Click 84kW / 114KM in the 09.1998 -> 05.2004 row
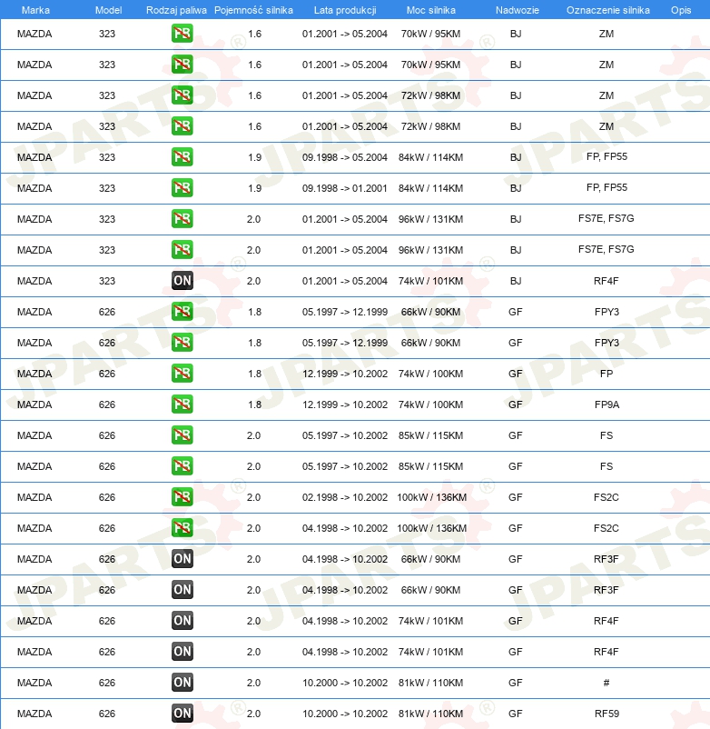Viewport: 710px width, 729px height. click(x=430, y=157)
